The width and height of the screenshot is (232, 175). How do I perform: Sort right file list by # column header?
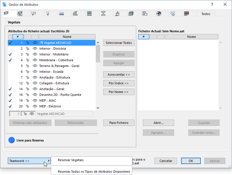[144, 37]
